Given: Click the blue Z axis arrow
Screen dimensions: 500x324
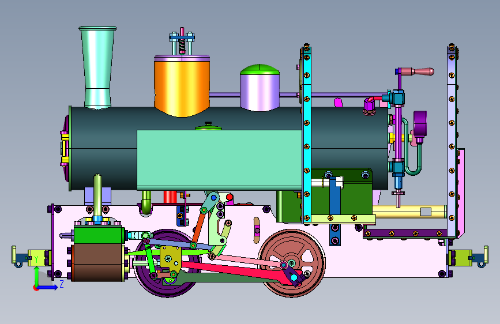Looking at the screenshot, I should (x=47, y=287).
